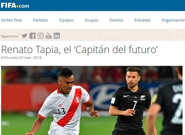Viewport: 185px width, 135px height.
Task: Select the Equipos navigation item
Action: coord(66,20)
